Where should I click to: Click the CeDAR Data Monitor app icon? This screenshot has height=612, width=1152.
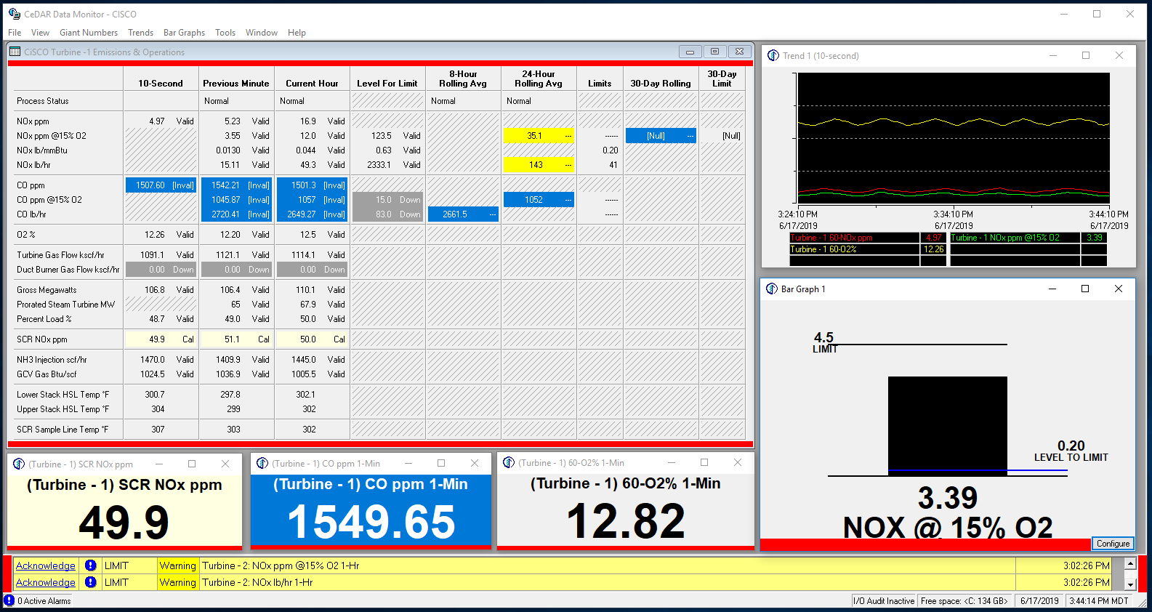pyautogui.click(x=14, y=14)
